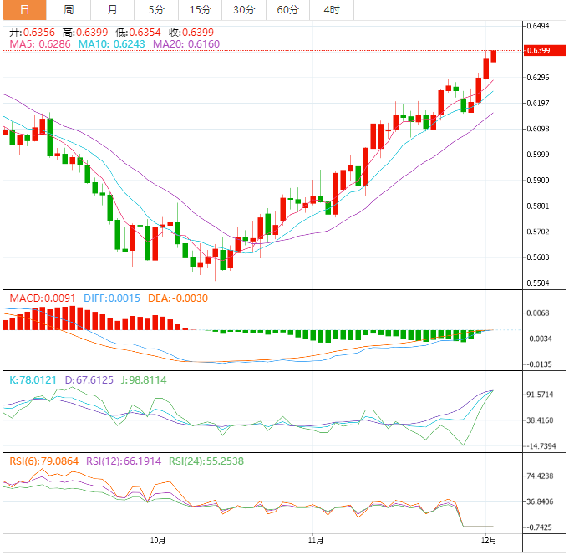Viewport: 569px width, 560px height.
Task: Click the -14.7394 KDJ axis label
Action: pos(541,446)
